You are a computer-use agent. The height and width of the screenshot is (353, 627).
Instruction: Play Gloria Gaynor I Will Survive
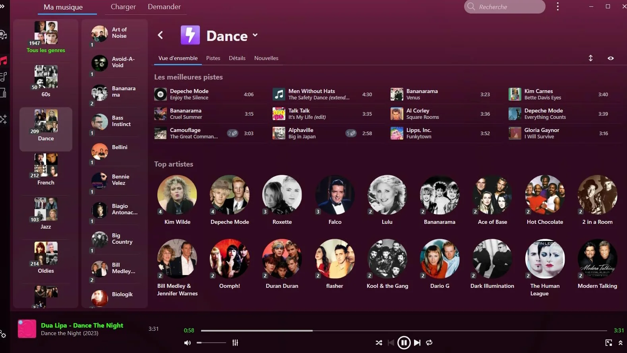coord(559,133)
